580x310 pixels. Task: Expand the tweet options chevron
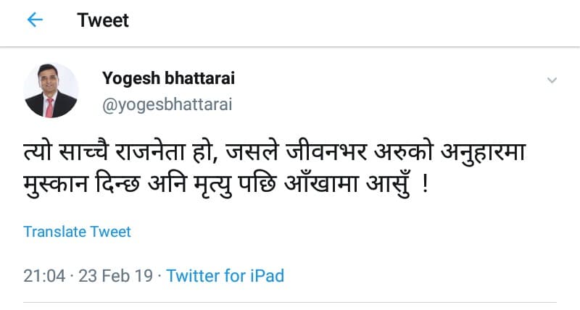point(551,80)
